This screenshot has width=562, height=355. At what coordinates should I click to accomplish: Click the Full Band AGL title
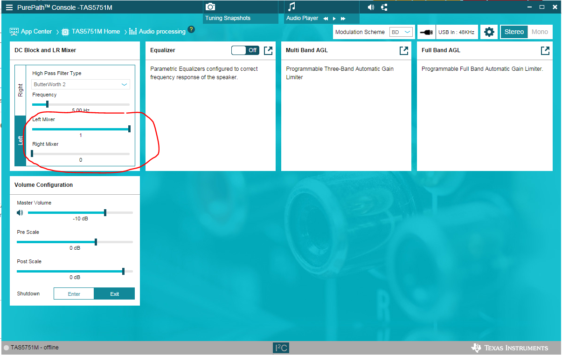pyautogui.click(x=441, y=50)
